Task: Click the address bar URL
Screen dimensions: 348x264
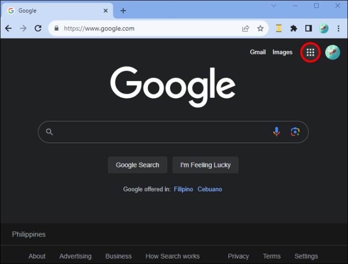Action: click(99, 28)
